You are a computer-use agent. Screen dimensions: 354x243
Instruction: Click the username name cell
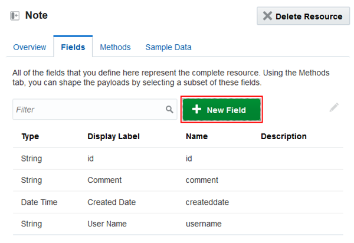(x=204, y=224)
